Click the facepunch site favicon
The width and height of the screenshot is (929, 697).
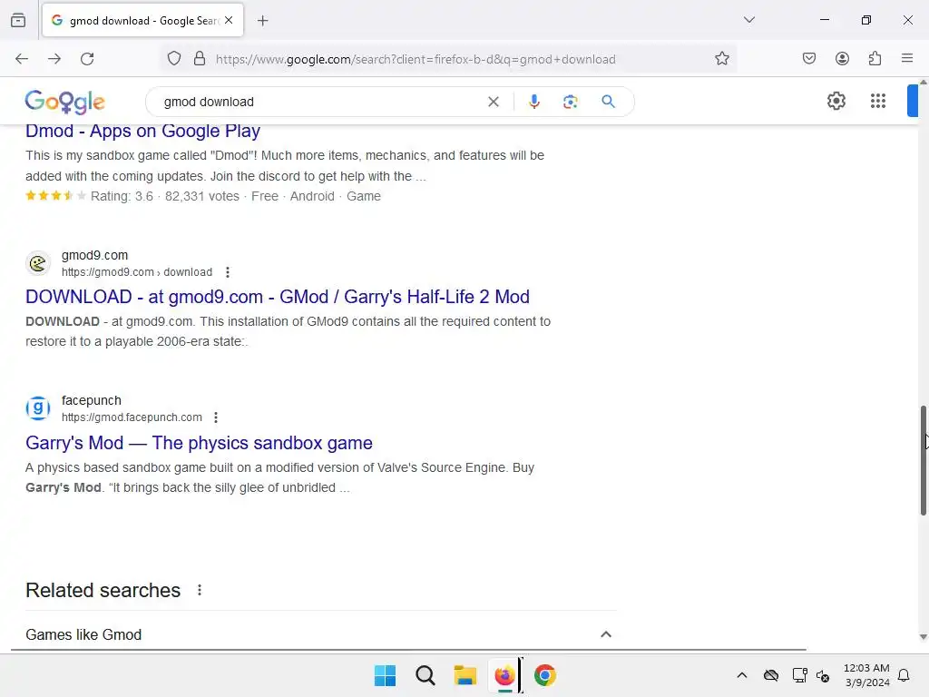tap(38, 408)
